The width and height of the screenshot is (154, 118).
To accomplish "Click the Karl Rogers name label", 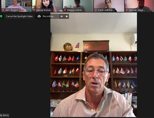I will [x=12, y=10].
